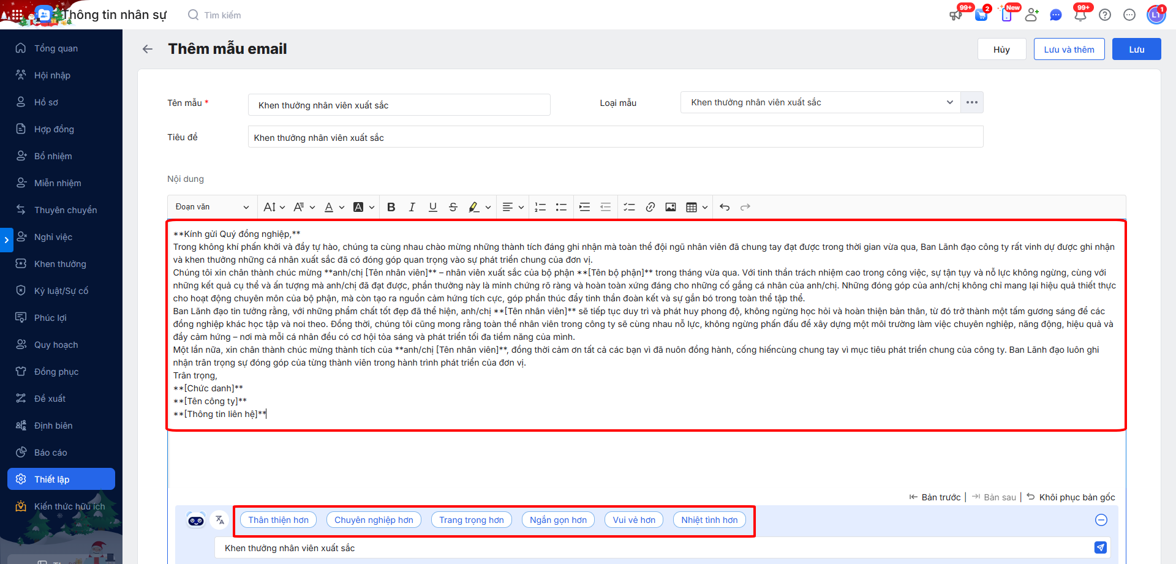Click the Lưu save button

[1137, 49]
